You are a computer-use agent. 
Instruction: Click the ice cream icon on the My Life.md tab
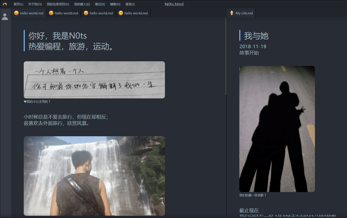[231, 13]
